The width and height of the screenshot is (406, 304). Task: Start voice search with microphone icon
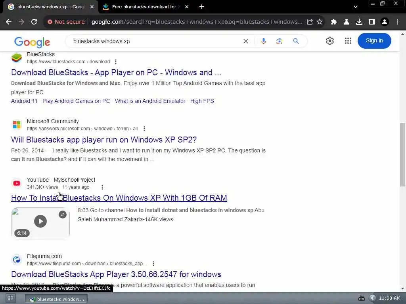pos(264,41)
